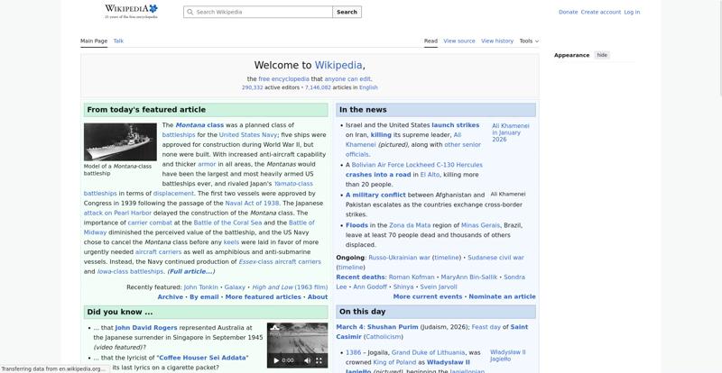Click the video thumbnail frame

coord(297,338)
